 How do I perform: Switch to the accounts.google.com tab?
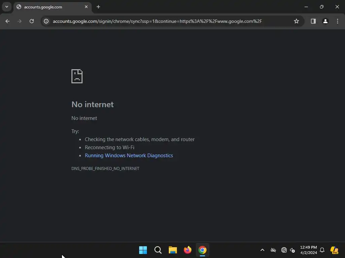coord(53,7)
